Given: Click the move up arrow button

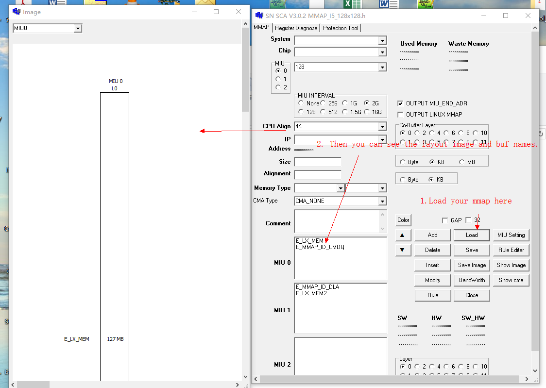Looking at the screenshot, I should pyautogui.click(x=403, y=235).
